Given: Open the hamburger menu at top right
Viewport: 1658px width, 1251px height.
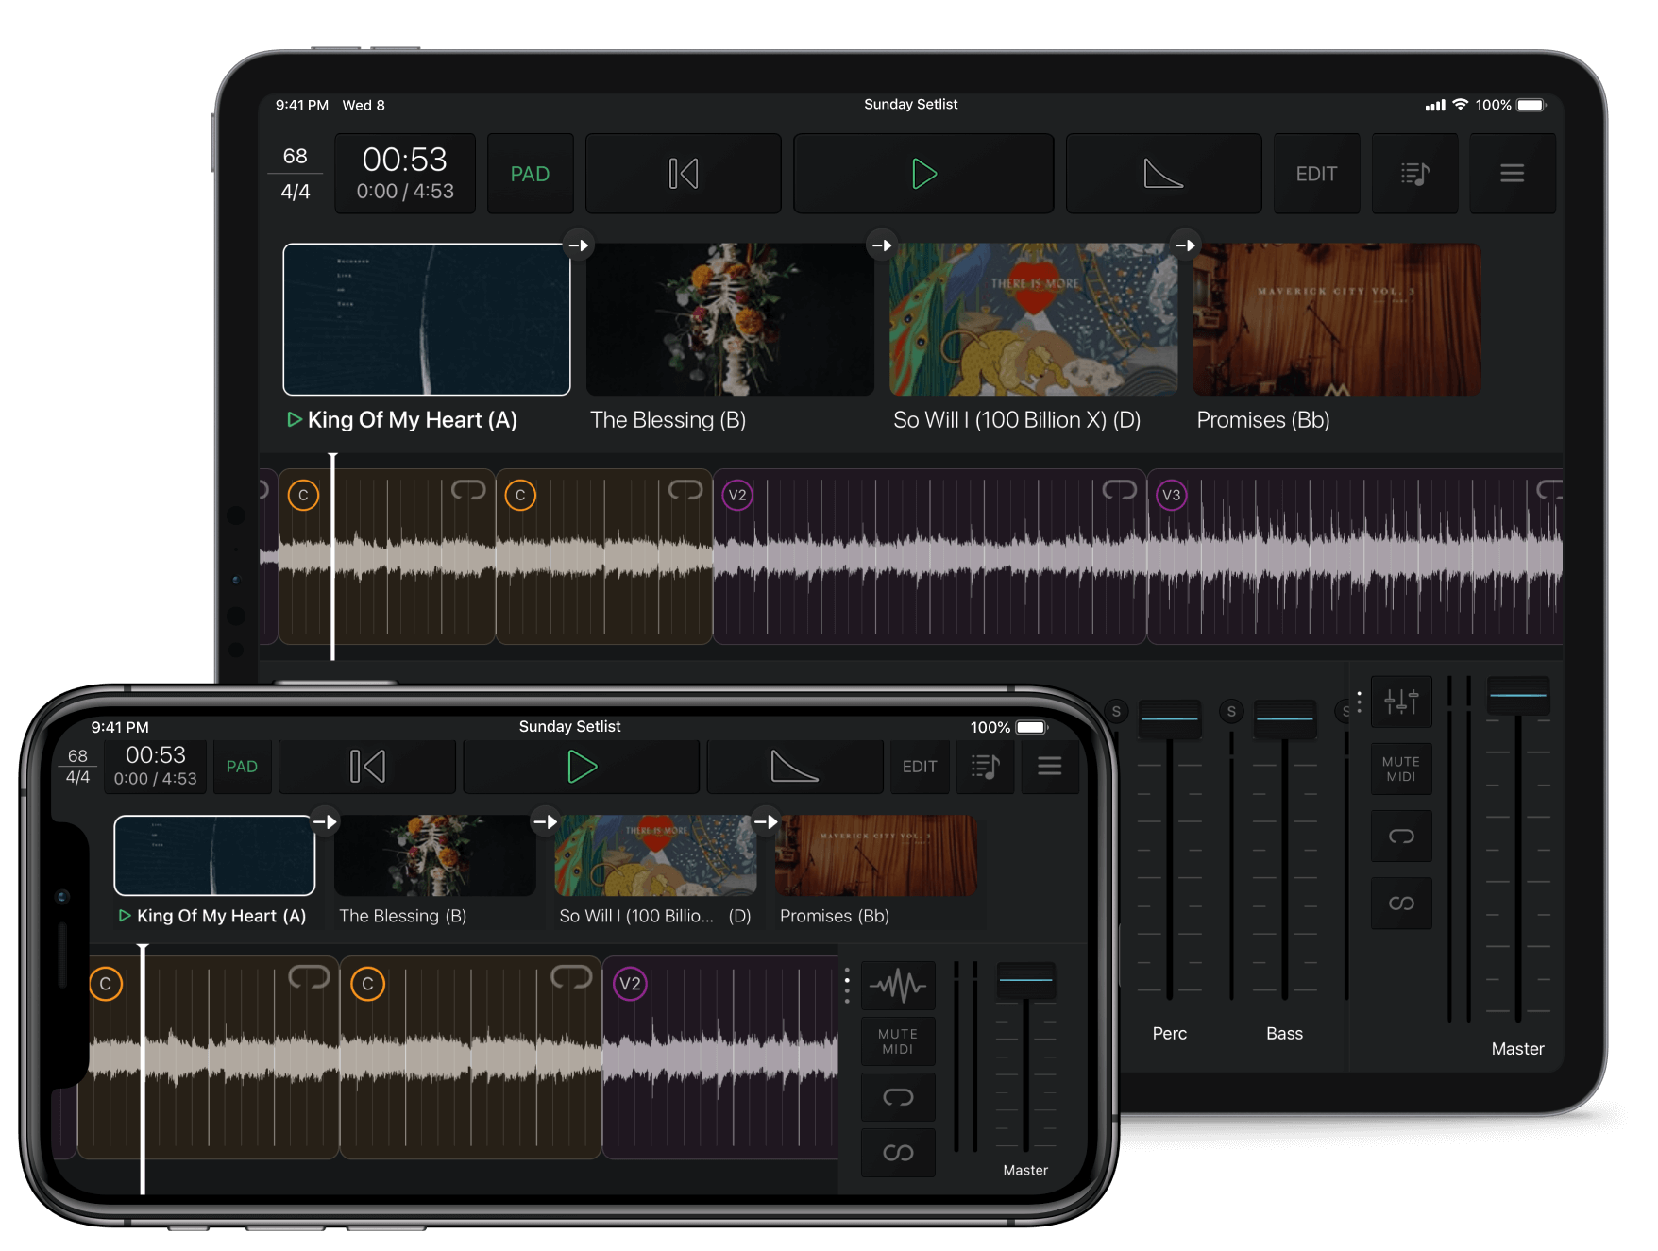Looking at the screenshot, I should click(1512, 173).
